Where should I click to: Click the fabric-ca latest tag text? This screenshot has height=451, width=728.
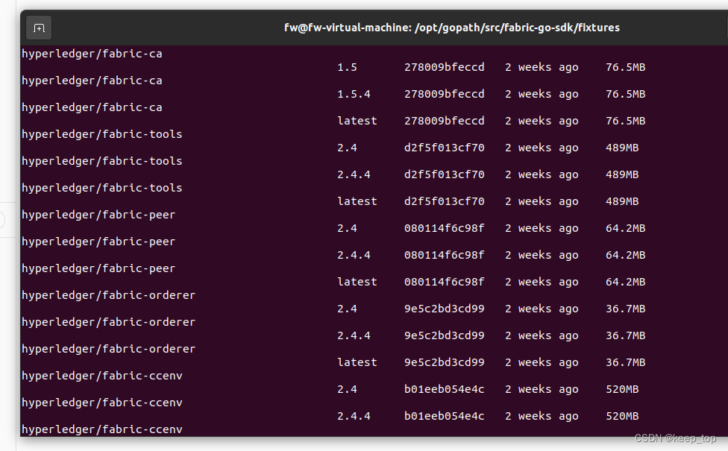357,120
